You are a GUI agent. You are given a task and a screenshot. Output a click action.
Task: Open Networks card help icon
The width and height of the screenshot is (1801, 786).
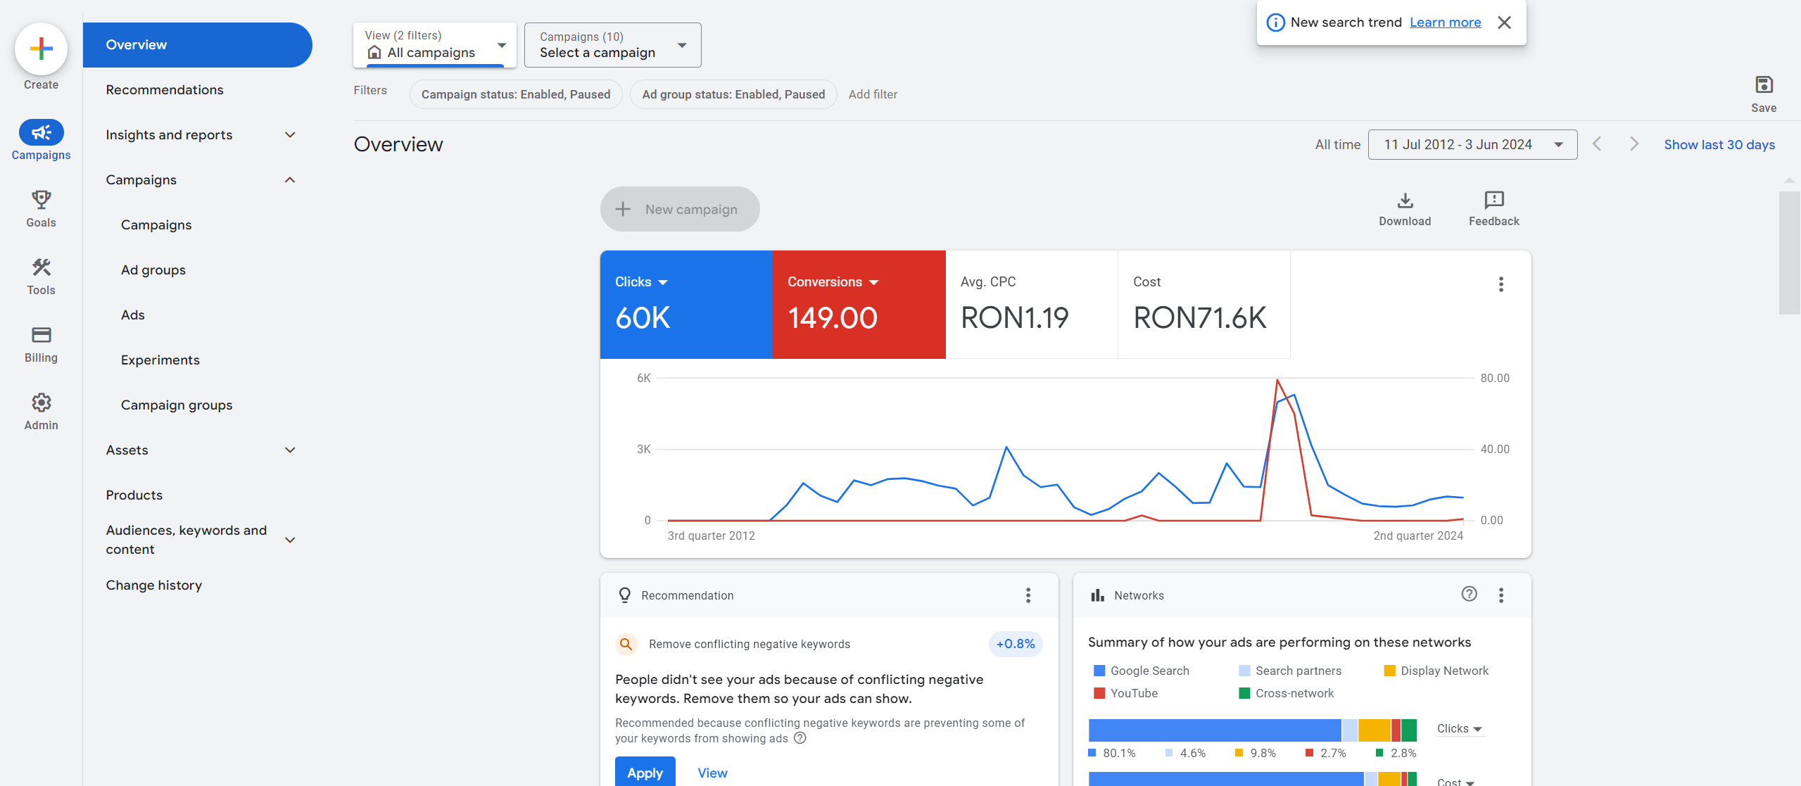pos(1469,594)
